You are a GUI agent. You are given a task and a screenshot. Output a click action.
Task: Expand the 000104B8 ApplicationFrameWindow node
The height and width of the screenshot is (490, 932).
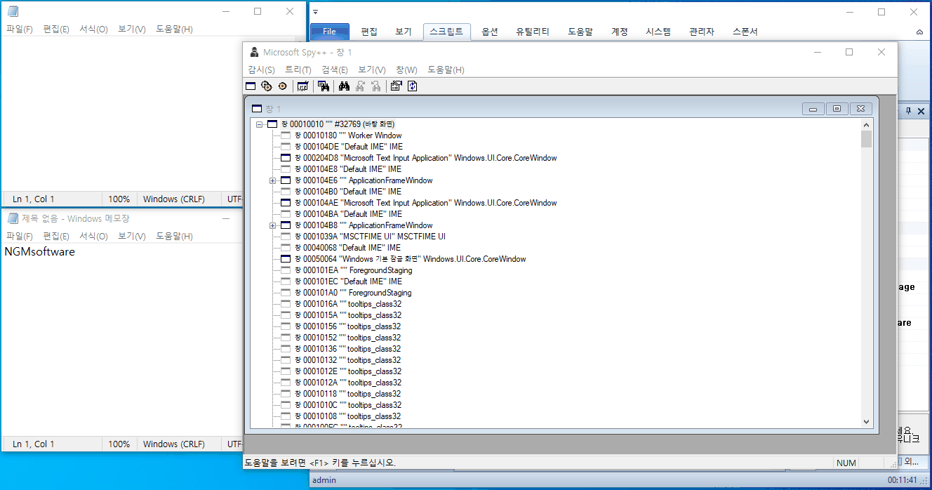(x=273, y=225)
